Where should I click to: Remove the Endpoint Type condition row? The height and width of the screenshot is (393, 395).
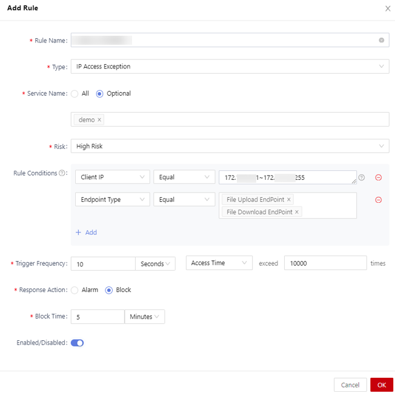coord(379,200)
